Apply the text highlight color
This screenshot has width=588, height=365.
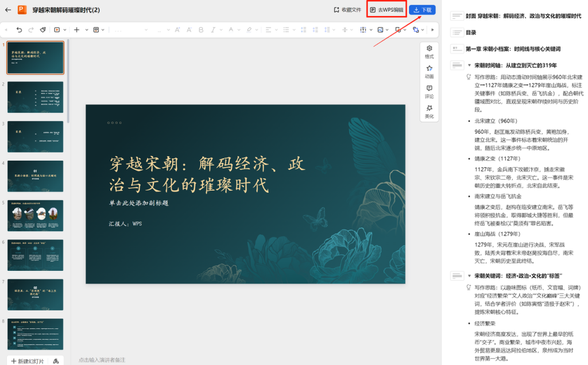point(249,30)
